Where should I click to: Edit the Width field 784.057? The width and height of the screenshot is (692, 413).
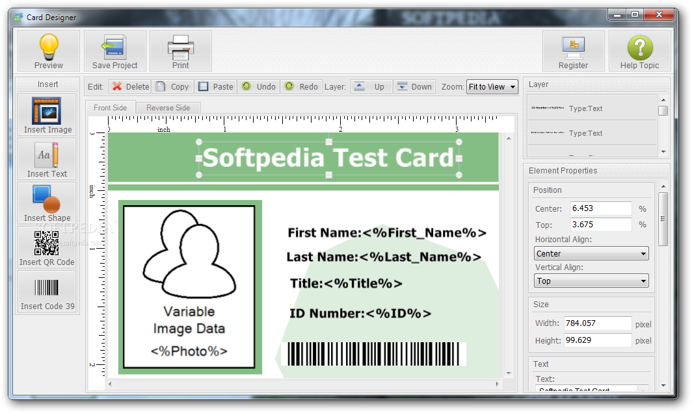tap(598, 323)
